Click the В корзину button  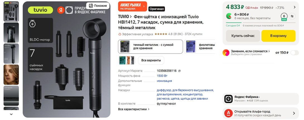tap(278, 36)
